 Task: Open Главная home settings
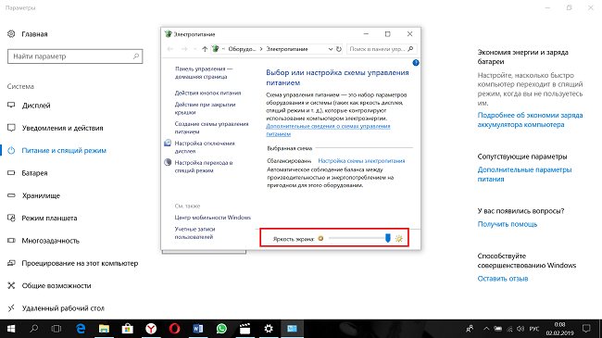(28, 34)
